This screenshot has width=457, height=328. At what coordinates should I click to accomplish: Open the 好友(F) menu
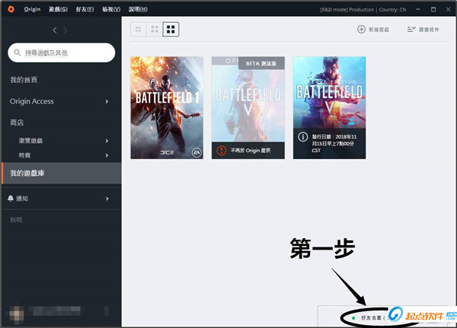click(x=85, y=9)
